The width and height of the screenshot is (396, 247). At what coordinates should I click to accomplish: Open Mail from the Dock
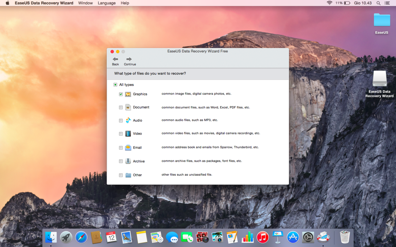[126, 237]
